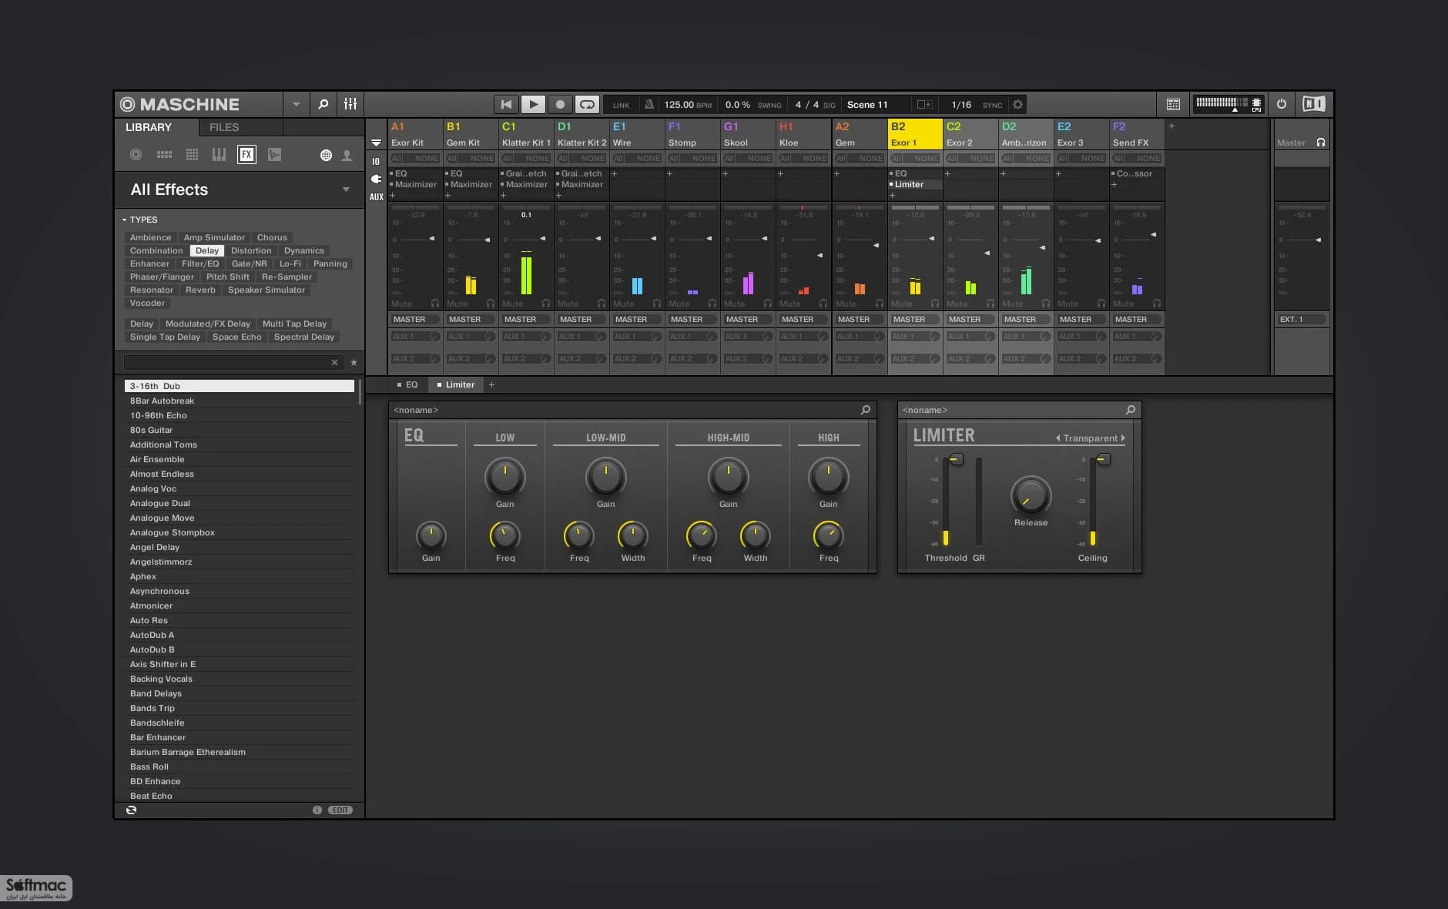This screenshot has width=1448, height=909.
Task: Toggle AUX section in mixer
Action: 376,197
